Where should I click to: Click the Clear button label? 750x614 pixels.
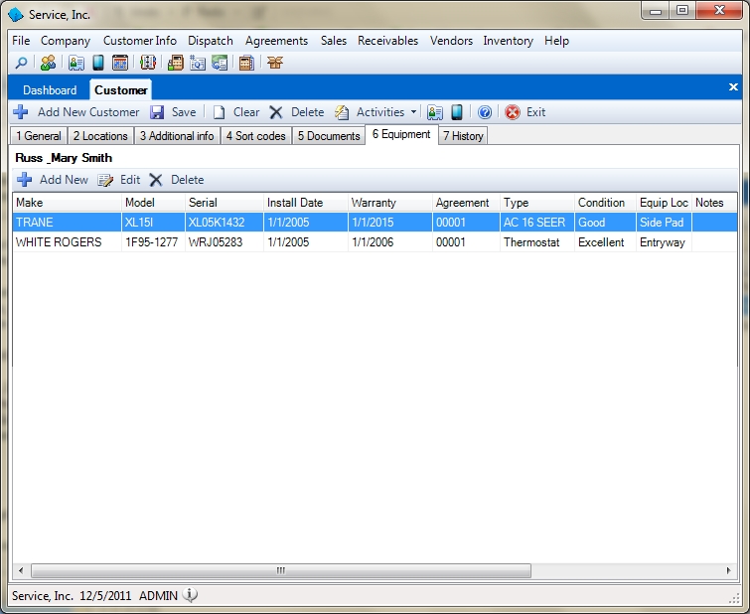click(x=246, y=112)
